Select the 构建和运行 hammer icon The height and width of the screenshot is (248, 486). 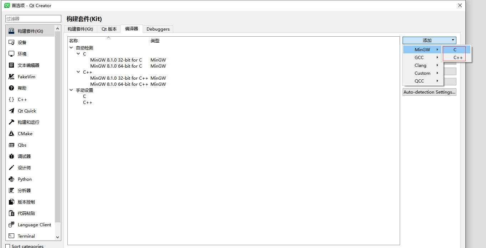[11, 122]
